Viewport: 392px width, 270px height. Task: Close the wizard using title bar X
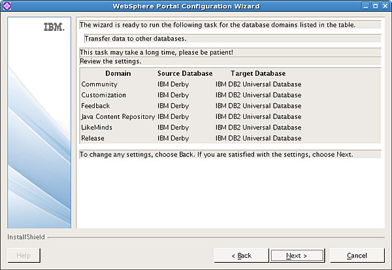385,6
